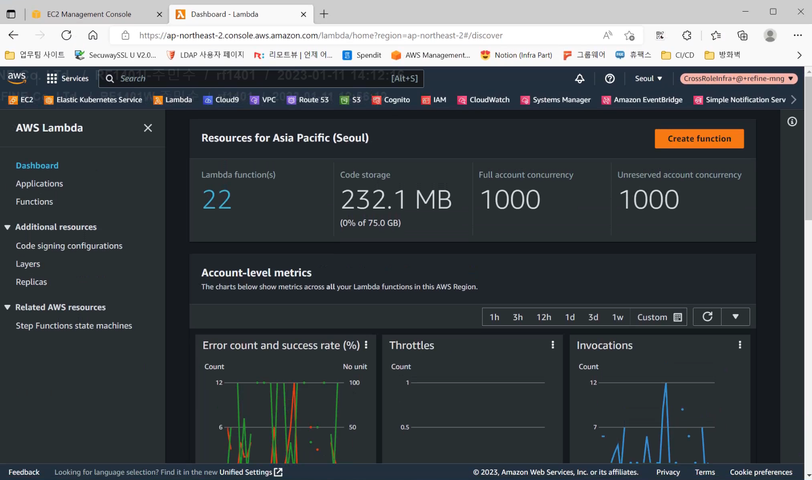This screenshot has height=480, width=812.
Task: Open the CloudWatch service shortcut
Action: click(x=484, y=100)
